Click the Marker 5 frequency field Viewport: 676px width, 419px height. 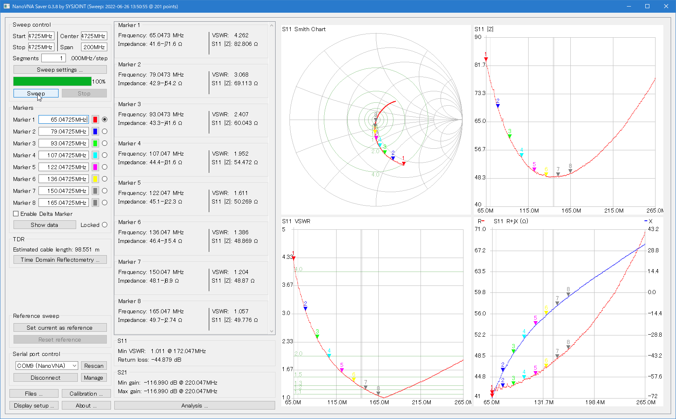pyautogui.click(x=63, y=167)
